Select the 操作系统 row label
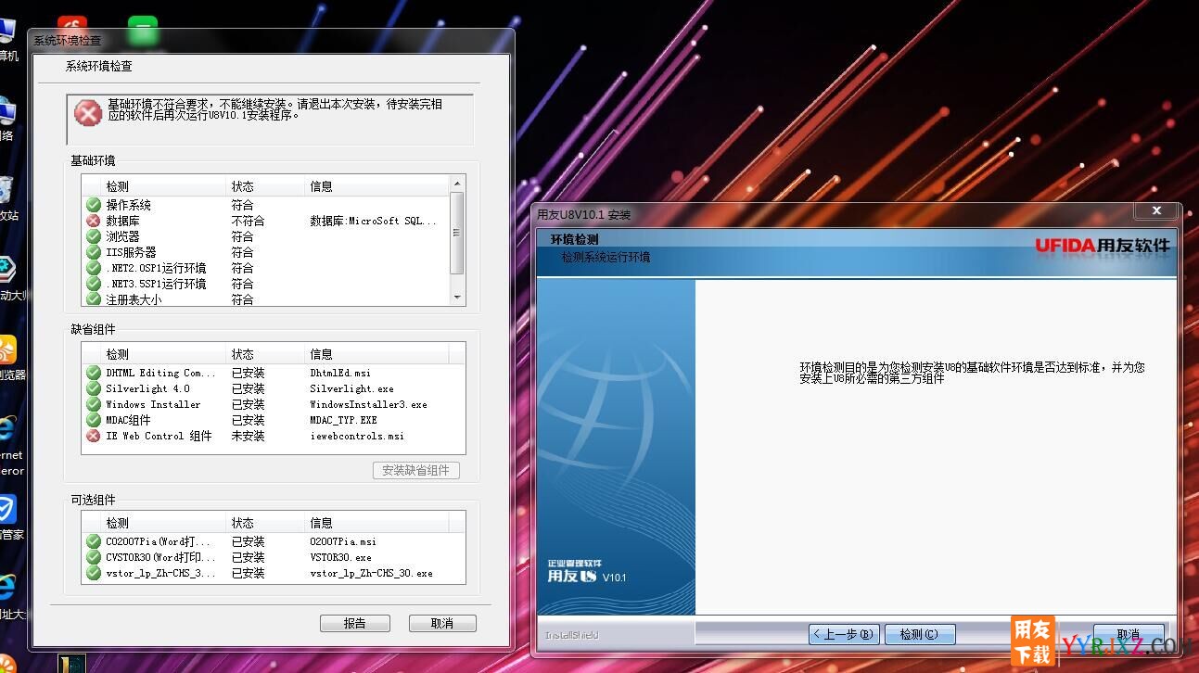This screenshot has width=1199, height=673. (x=128, y=205)
